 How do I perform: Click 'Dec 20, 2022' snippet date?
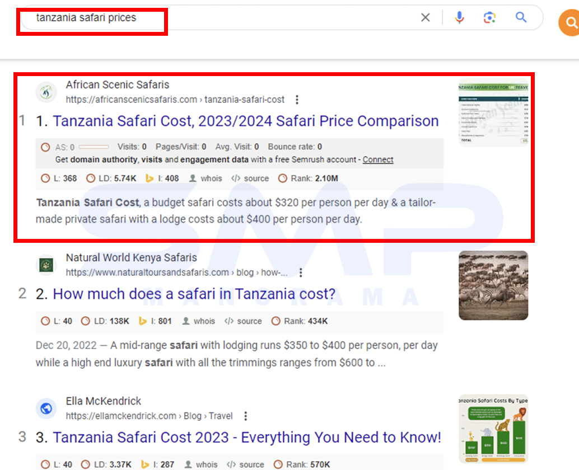click(66, 346)
